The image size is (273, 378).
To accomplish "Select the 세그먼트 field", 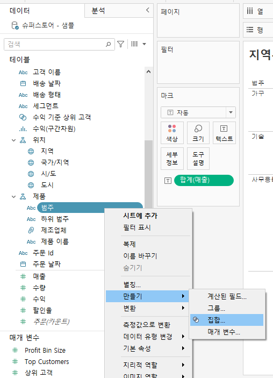I will [46, 106].
